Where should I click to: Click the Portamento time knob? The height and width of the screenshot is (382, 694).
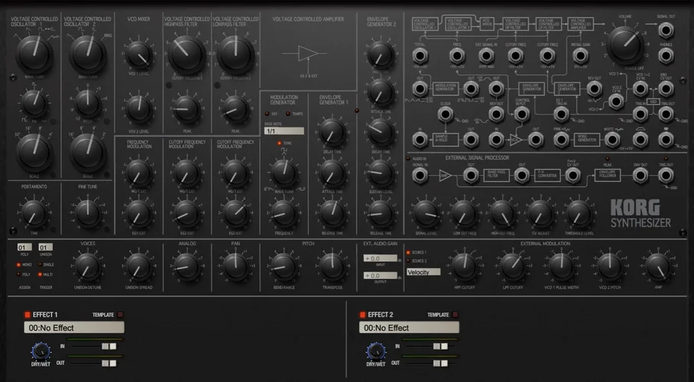[x=32, y=211]
